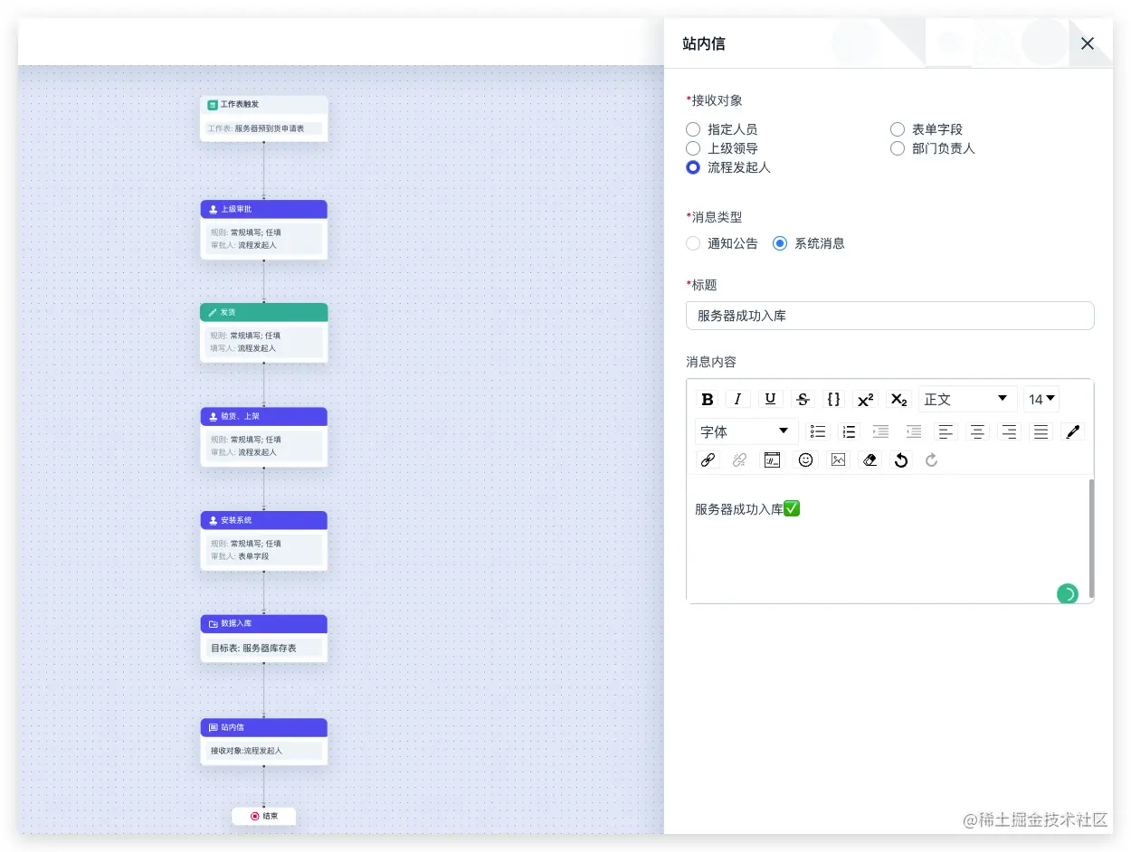
Task: Select the 站内信 workflow node
Action: (x=263, y=742)
